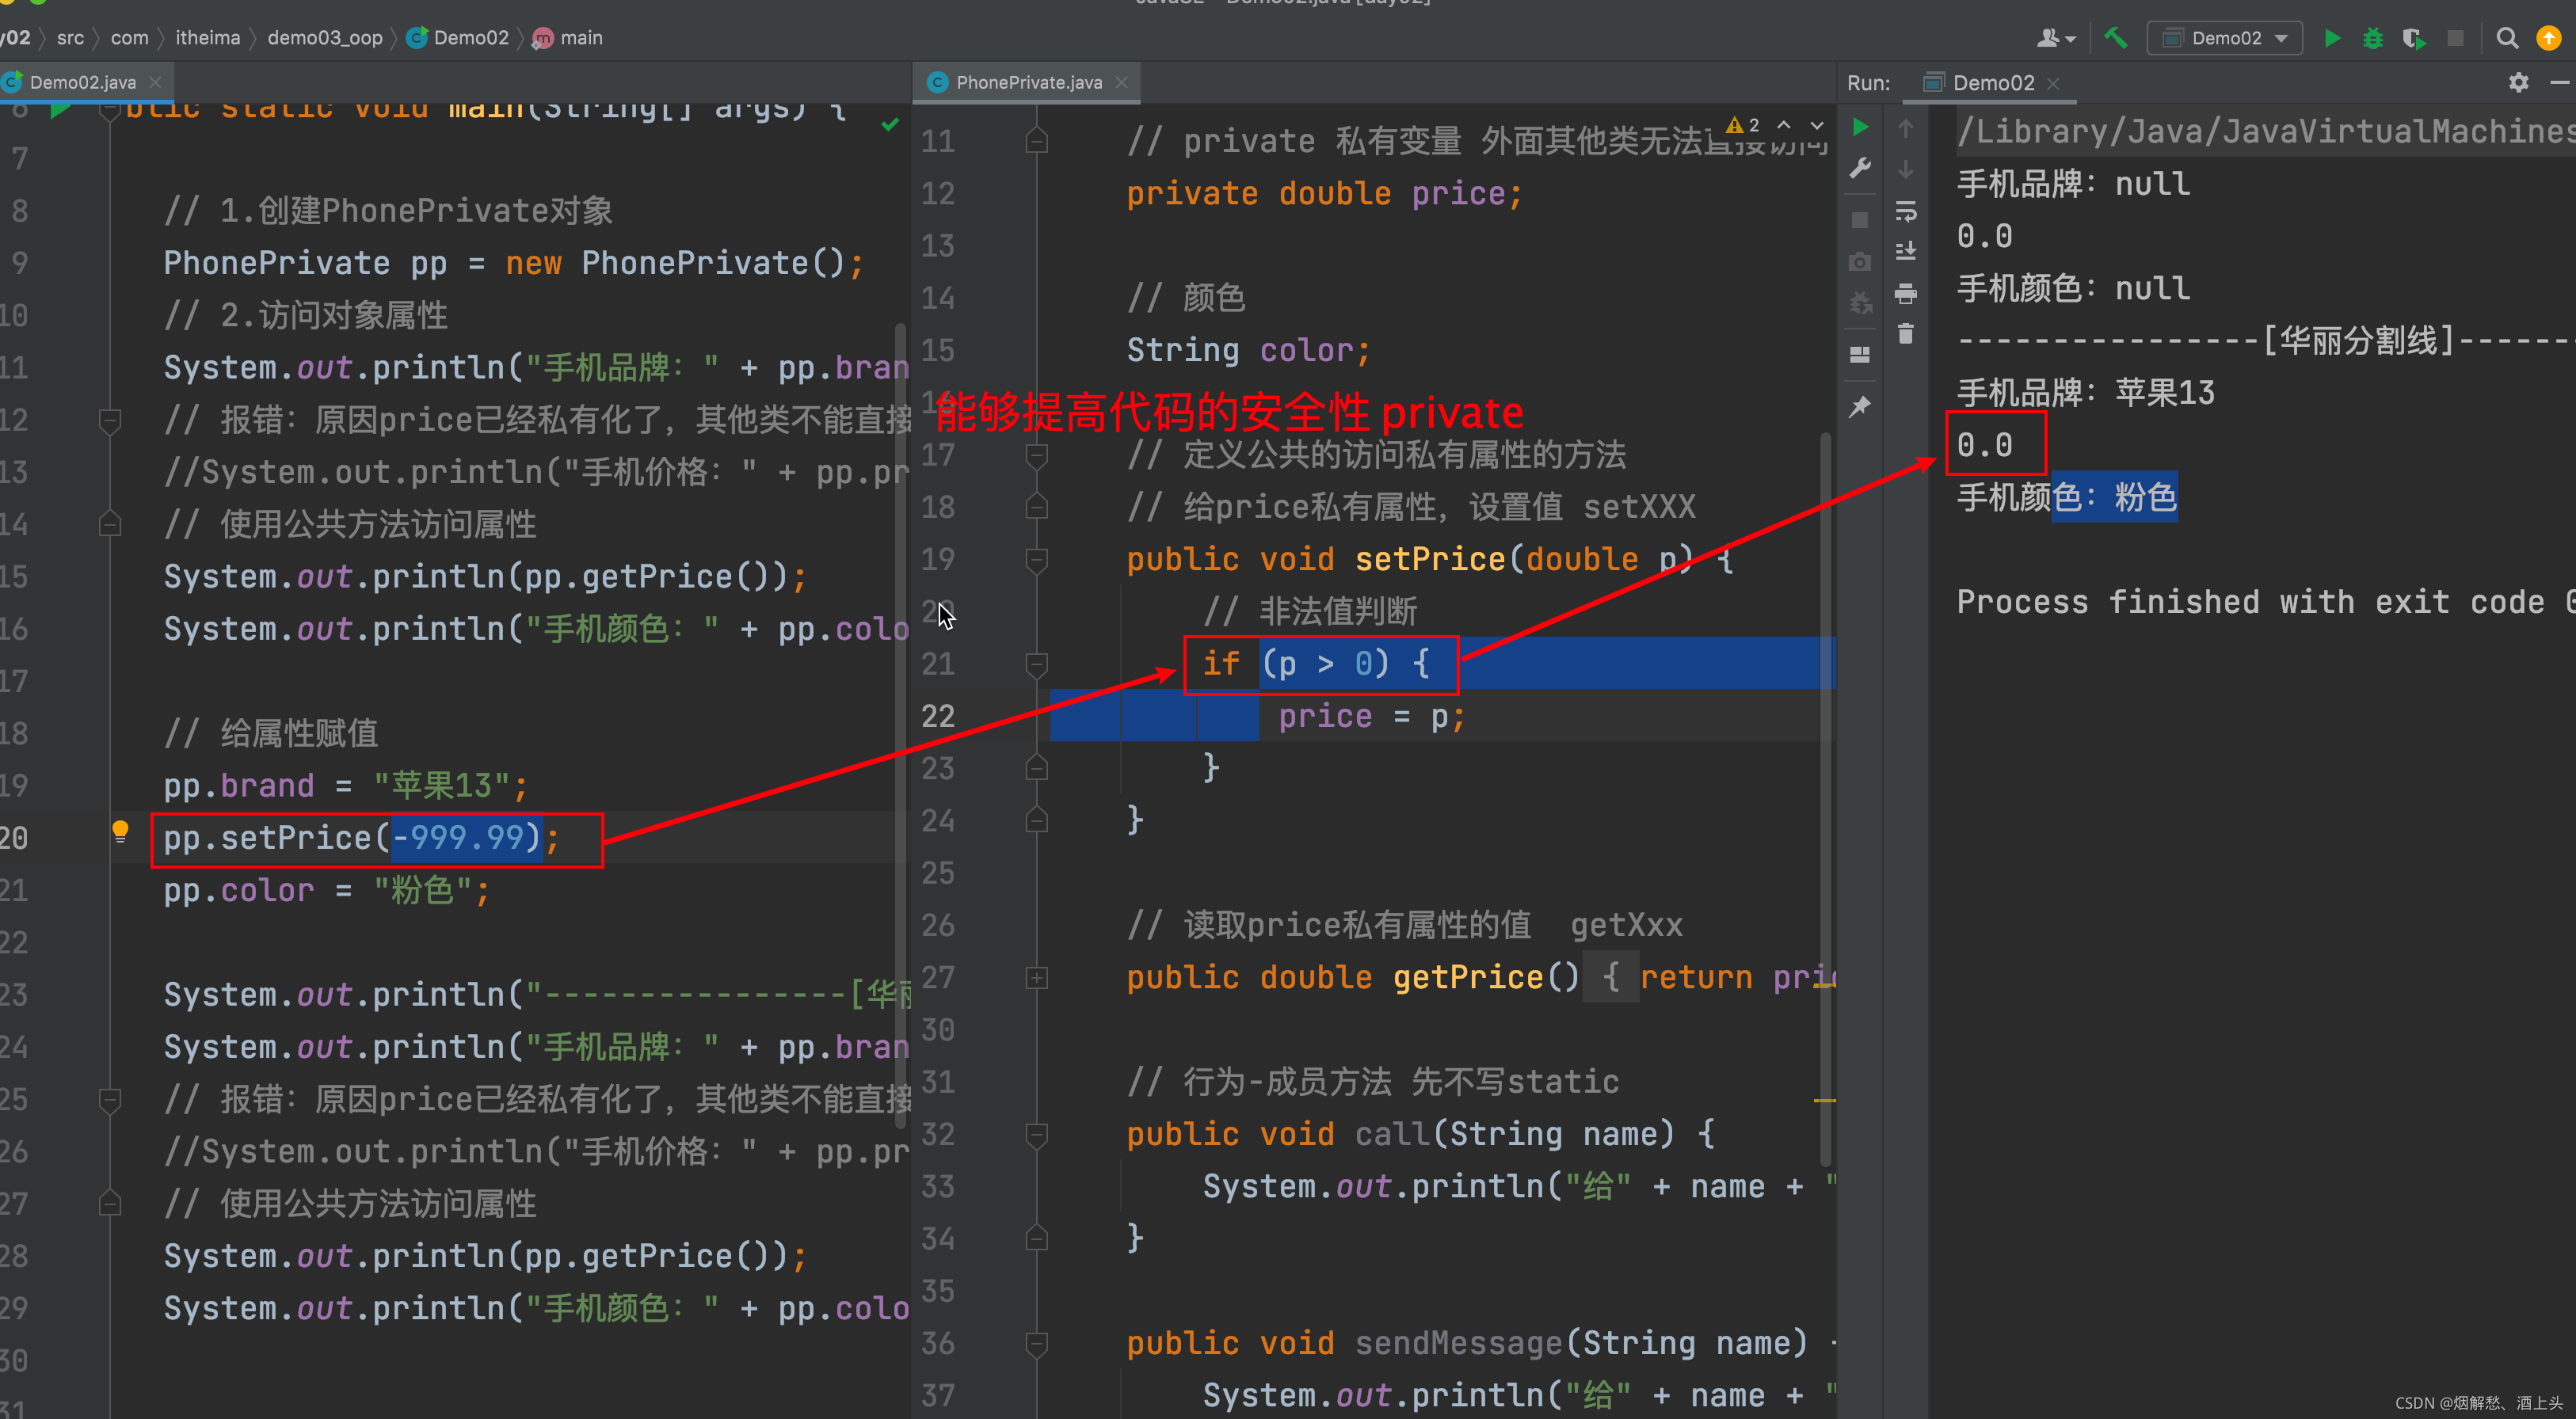Click the itheima breadcrumb in navigation bar

(x=207, y=38)
